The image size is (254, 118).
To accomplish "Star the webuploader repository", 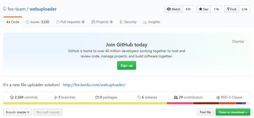I will 204,9.
